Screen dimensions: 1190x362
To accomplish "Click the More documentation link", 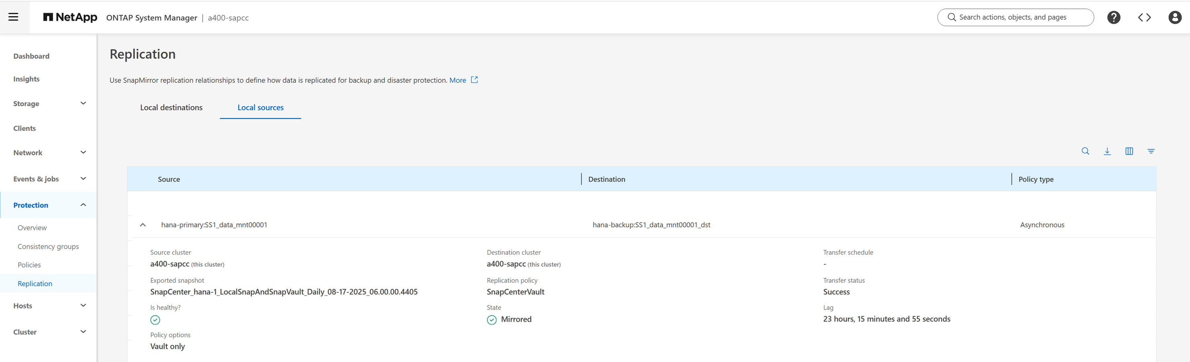I will pos(457,80).
